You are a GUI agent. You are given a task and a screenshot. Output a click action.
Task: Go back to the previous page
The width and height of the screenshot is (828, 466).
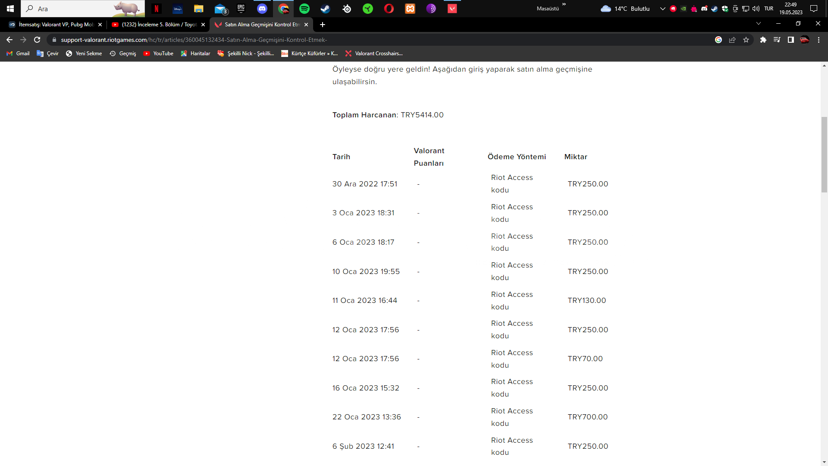click(9, 40)
